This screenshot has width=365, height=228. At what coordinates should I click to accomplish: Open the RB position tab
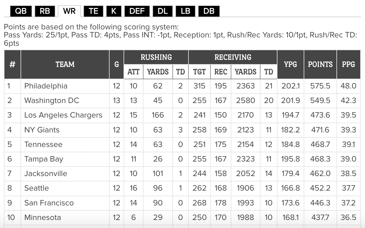tap(45, 11)
